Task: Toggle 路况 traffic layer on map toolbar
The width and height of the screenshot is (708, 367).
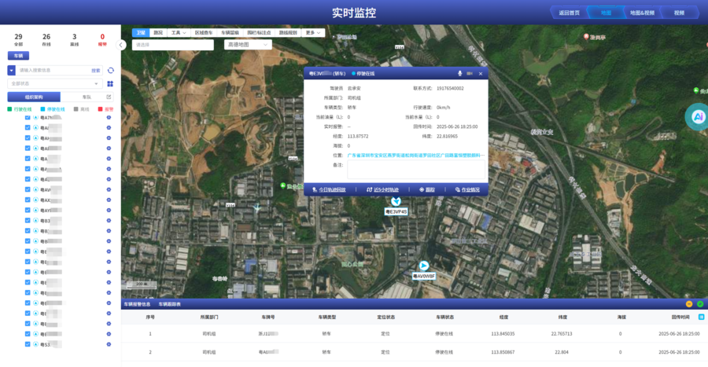Action: (x=158, y=33)
